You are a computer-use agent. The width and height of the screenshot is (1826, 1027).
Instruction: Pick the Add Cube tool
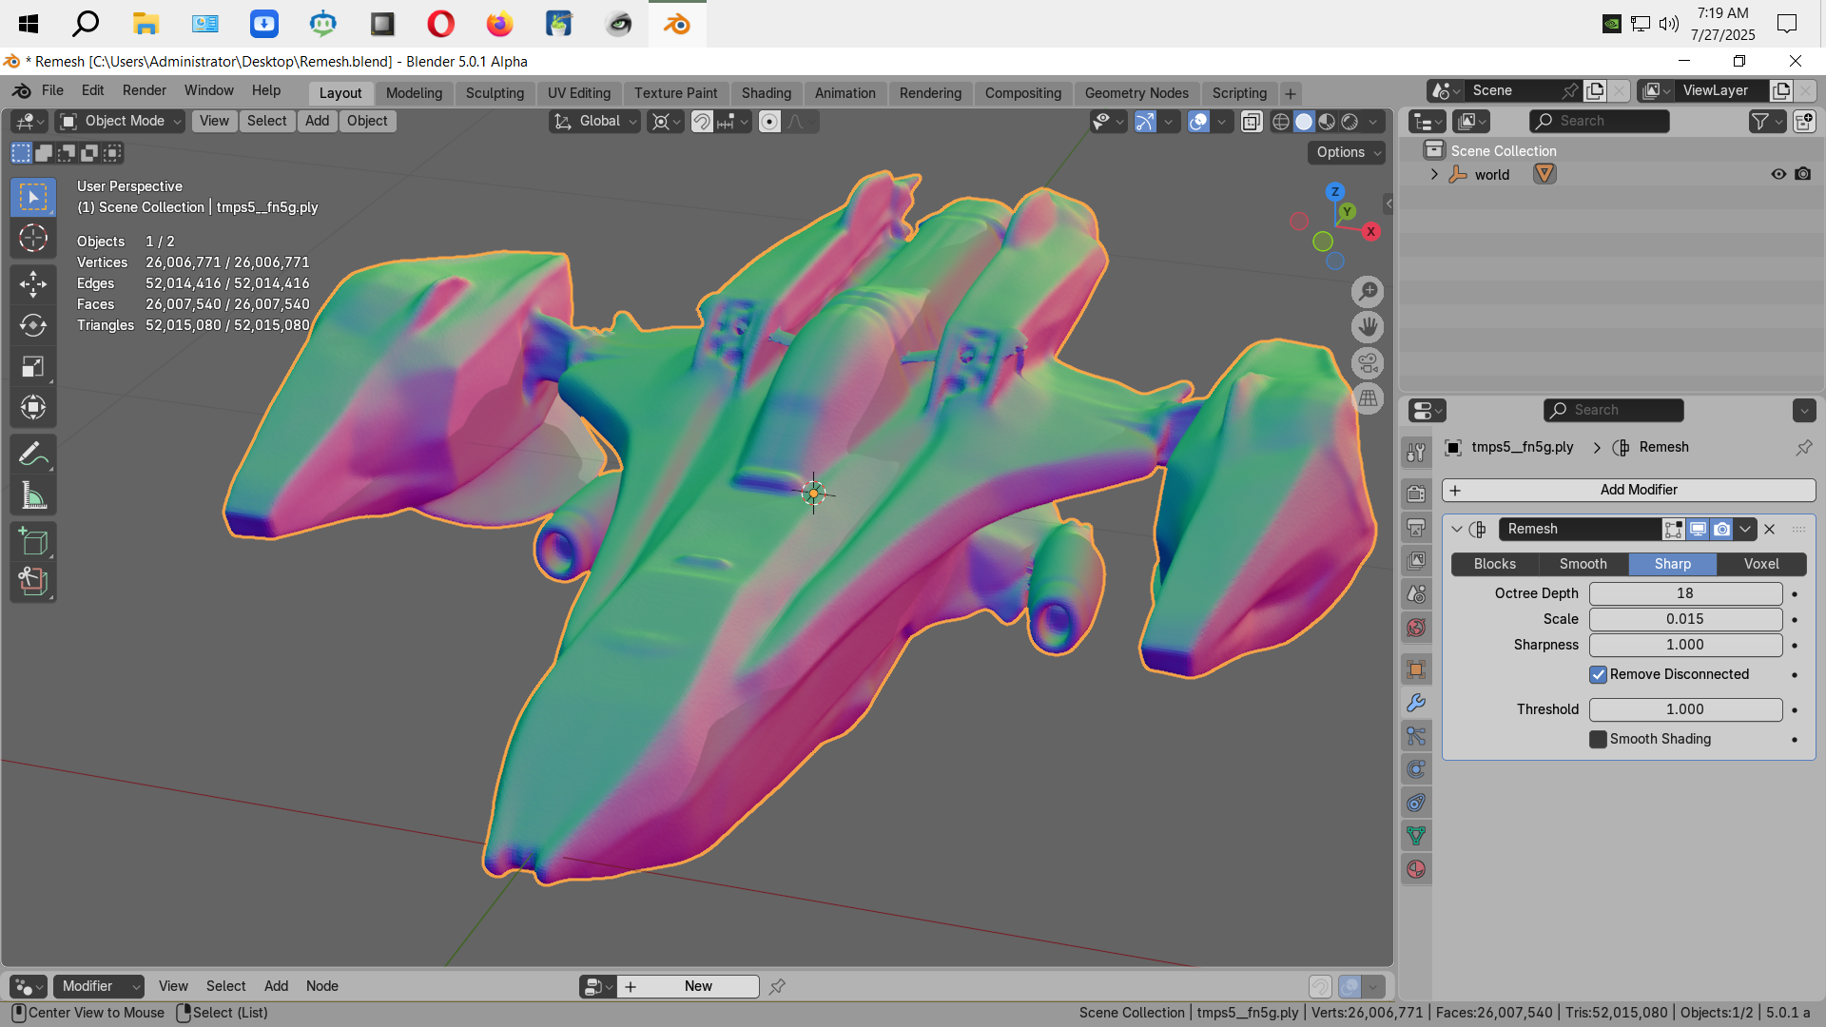[x=33, y=541]
